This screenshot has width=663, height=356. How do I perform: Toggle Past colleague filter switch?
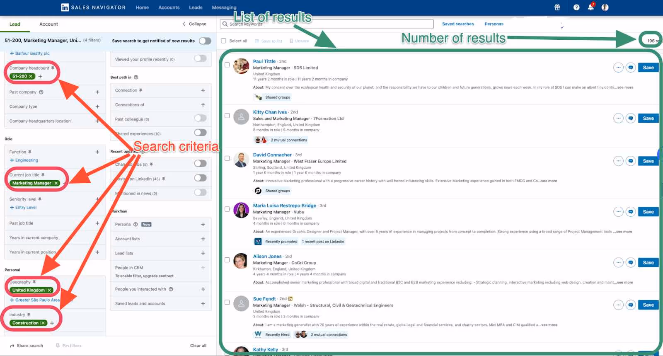(201, 119)
